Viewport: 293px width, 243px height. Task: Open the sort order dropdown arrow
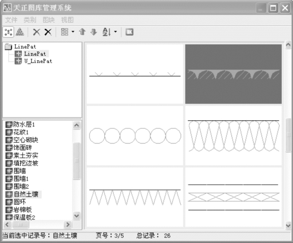tap(115, 32)
